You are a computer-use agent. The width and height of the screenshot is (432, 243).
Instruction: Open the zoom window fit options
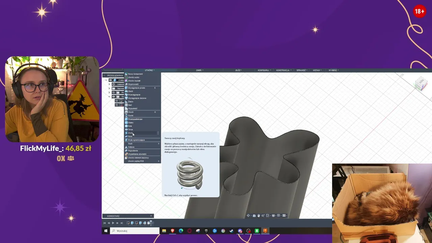click(x=268, y=215)
